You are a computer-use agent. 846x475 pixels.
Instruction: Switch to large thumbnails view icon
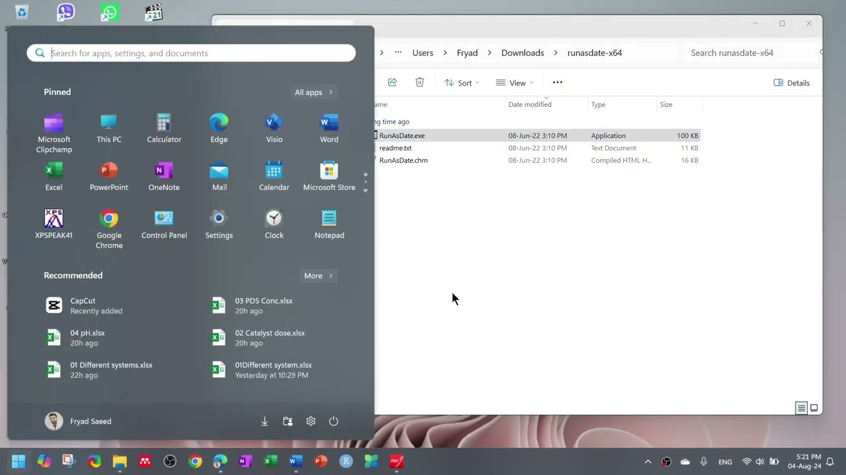(814, 408)
